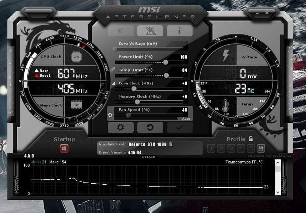Click the Fan Speed value 40
The image size is (306, 213).
coord(184,110)
